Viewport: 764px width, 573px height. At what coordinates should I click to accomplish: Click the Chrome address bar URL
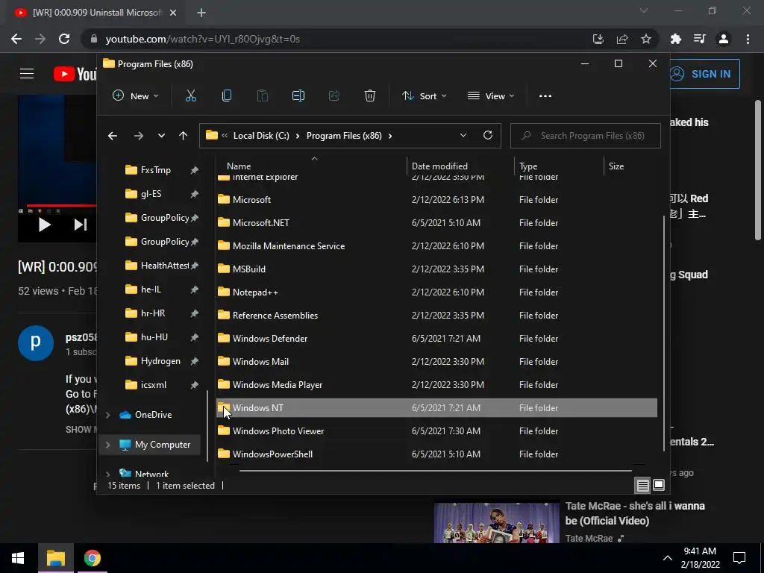point(202,39)
